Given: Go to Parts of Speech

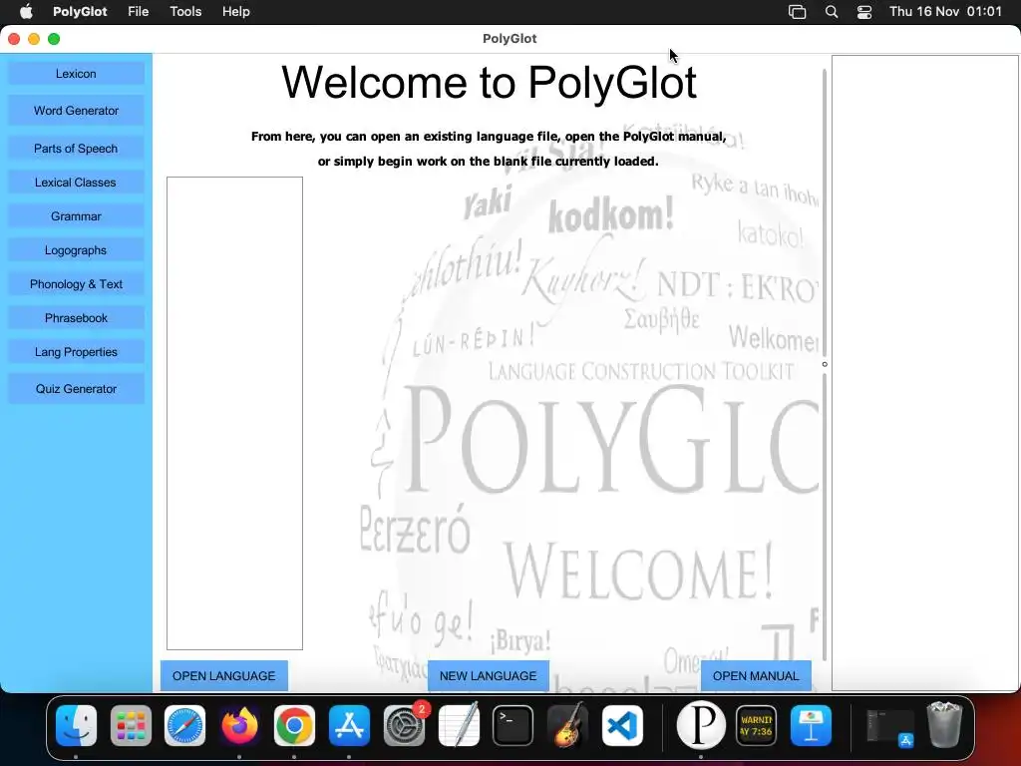Looking at the screenshot, I should [76, 149].
